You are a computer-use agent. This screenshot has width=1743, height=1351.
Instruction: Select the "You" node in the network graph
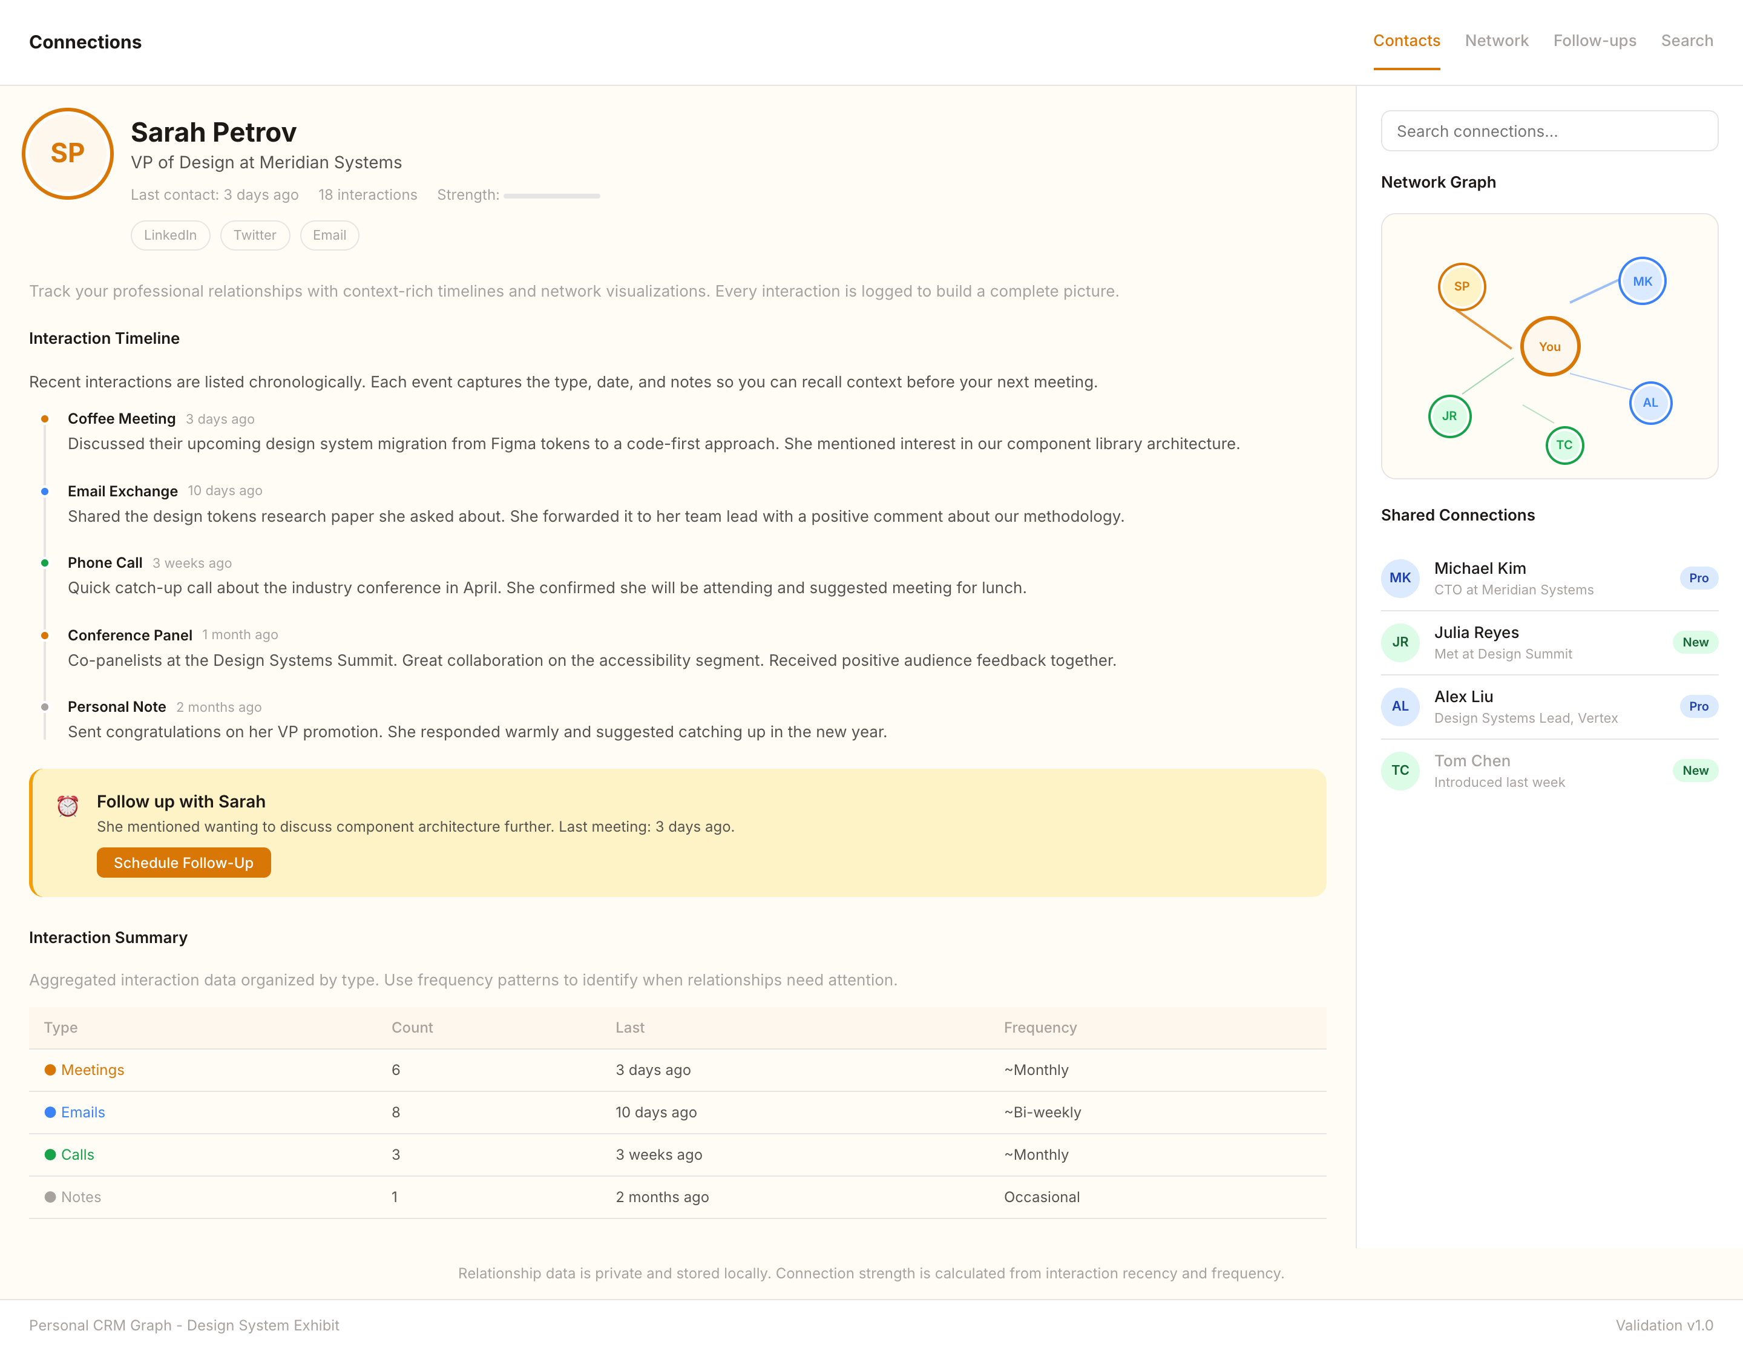(1549, 346)
